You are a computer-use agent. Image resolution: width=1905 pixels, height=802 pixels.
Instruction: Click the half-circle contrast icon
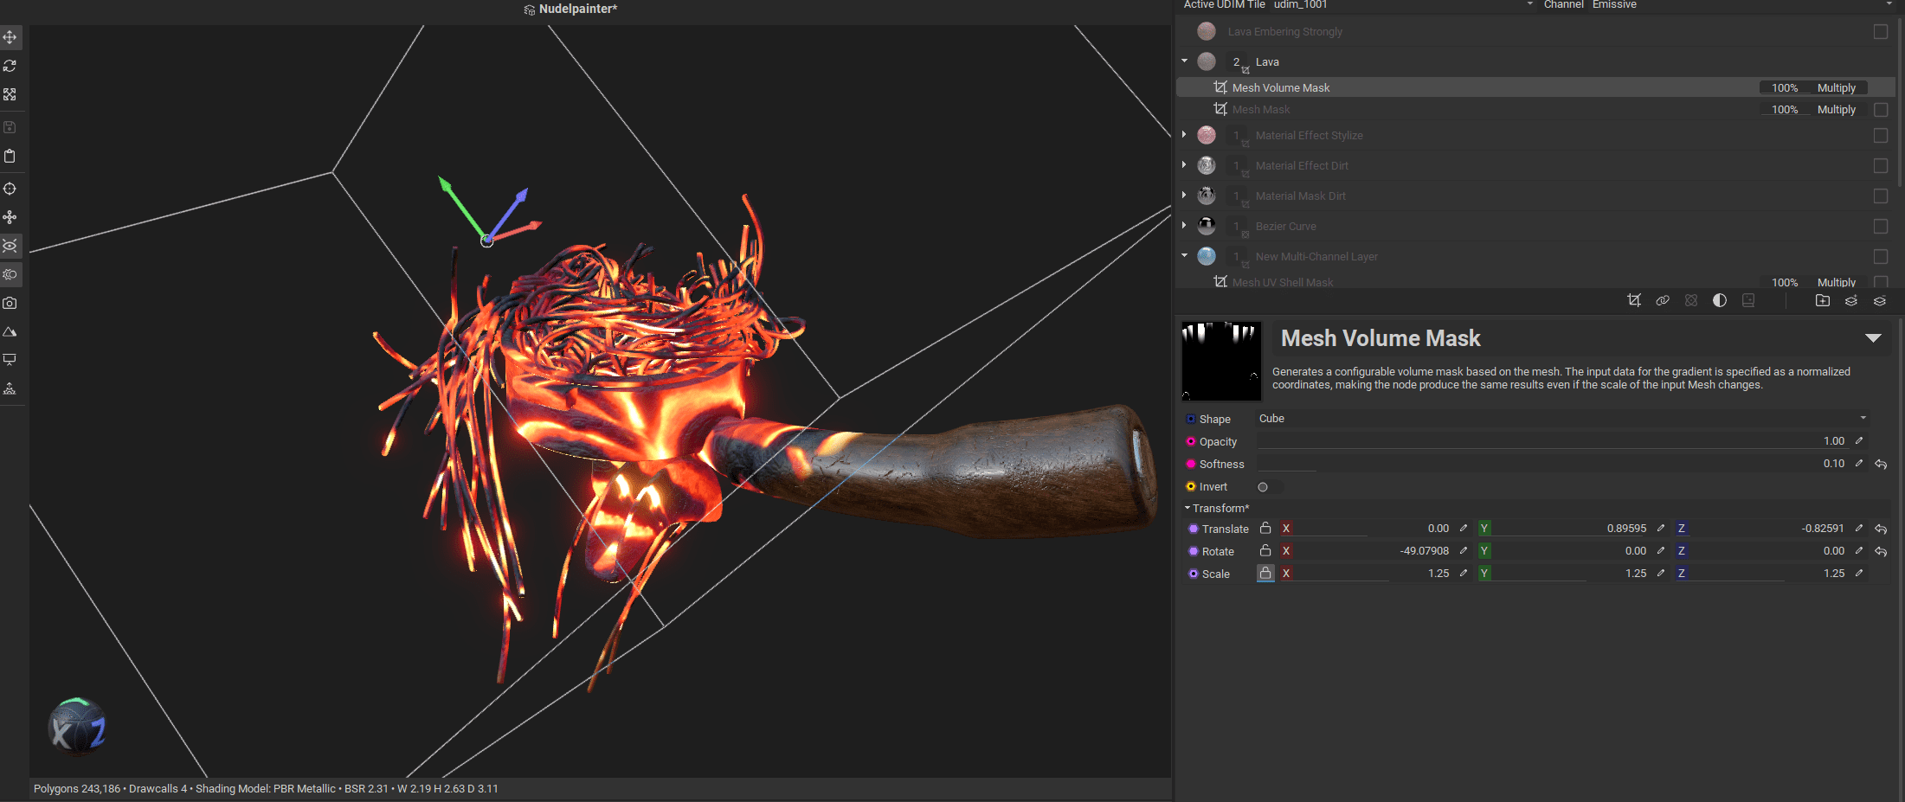pyautogui.click(x=1719, y=300)
